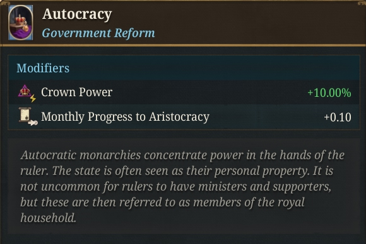Click the Autocracy crown portrait icon

tap(21, 23)
